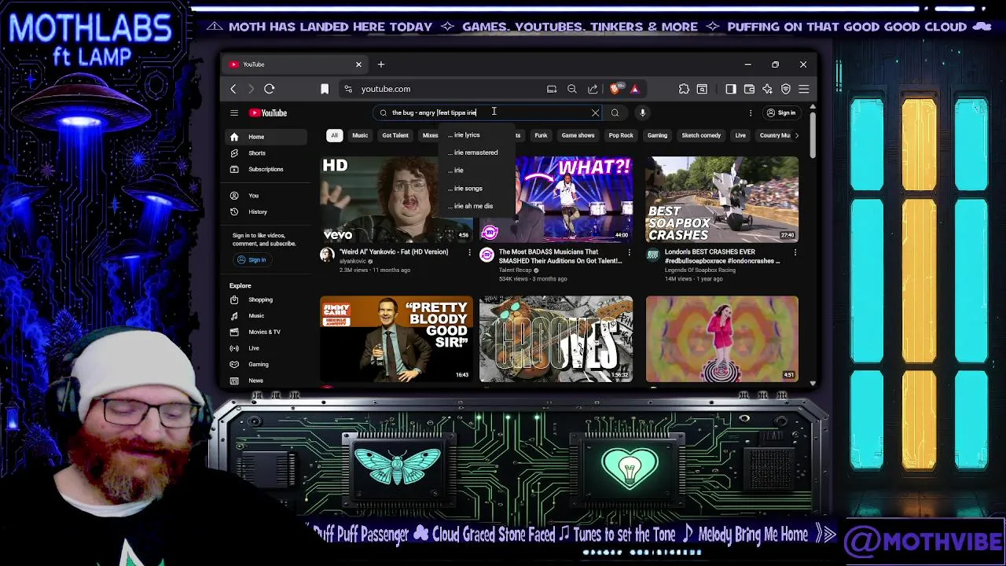Open Live under Explore
The image size is (1006, 566).
267,348
